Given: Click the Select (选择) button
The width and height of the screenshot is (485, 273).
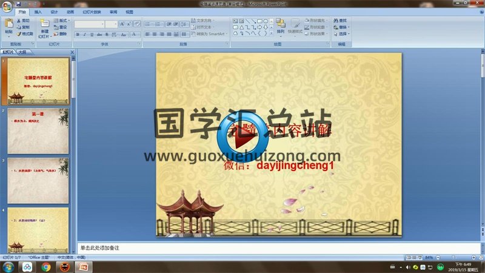Looking at the screenshot, I should (341, 34).
